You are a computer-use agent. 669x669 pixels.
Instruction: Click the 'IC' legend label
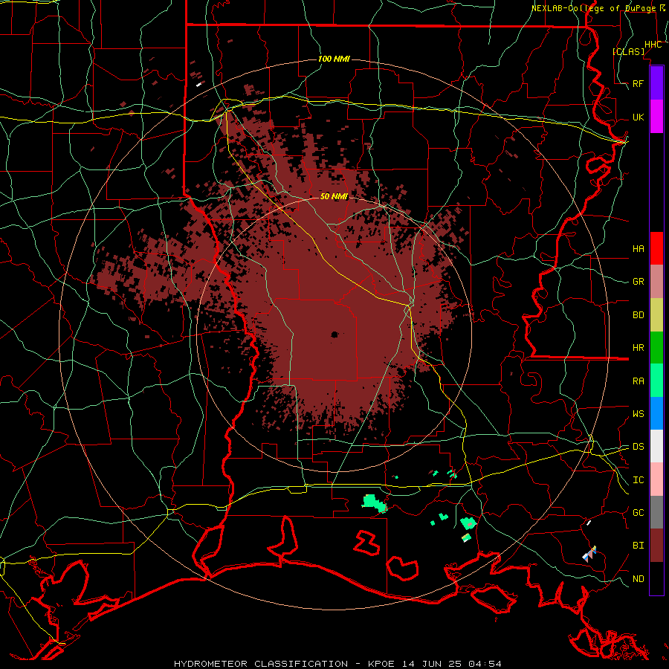tap(638, 480)
